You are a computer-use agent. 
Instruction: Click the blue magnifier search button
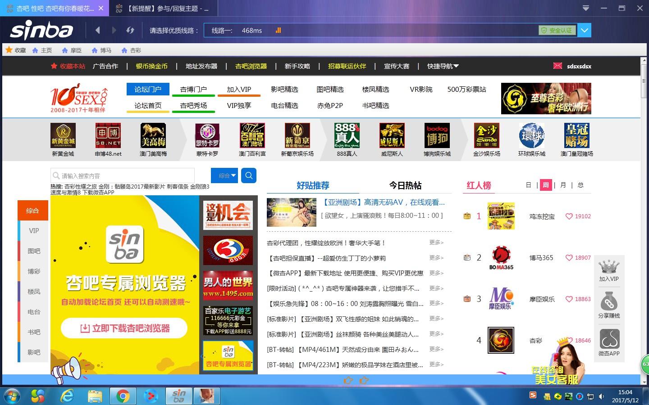pyautogui.click(x=249, y=175)
